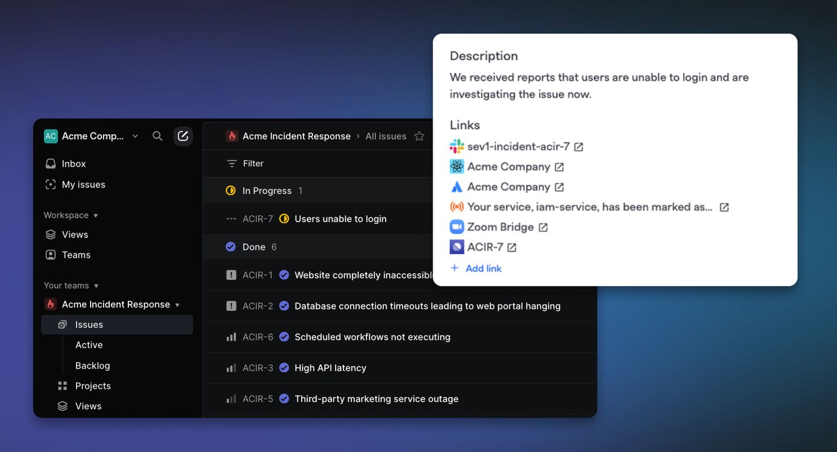This screenshot has height=452, width=837.
Task: Open the ACIR-7 link in Links card
Action: coord(485,247)
